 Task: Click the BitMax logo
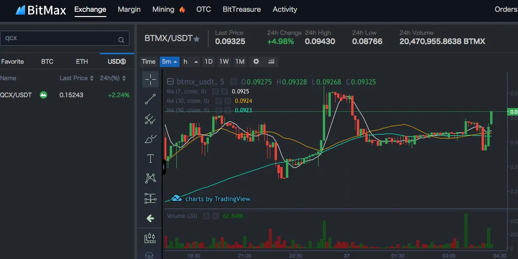pos(41,10)
